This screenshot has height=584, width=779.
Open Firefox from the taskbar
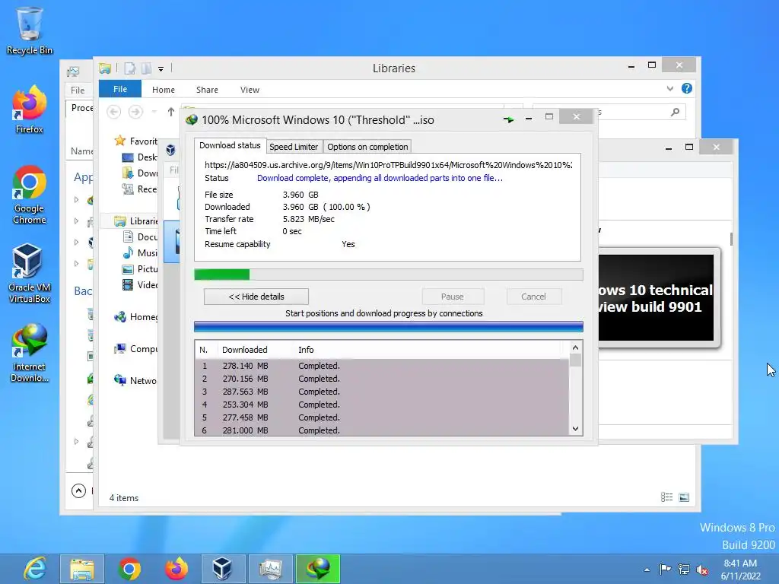(x=176, y=569)
